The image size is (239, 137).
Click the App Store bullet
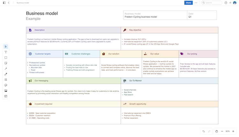pyautogui.click(x=128, y=92)
